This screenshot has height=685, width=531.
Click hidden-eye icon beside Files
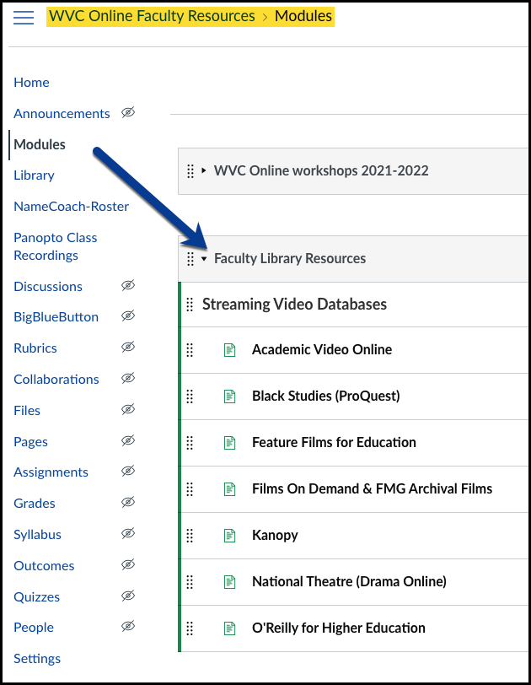[128, 409]
